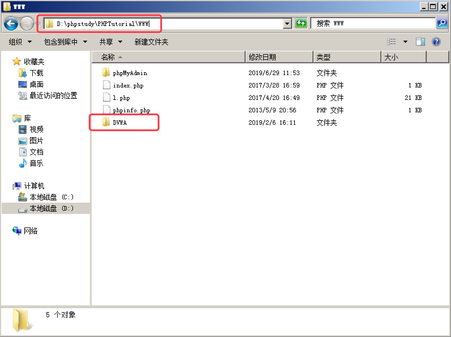Open the recent pages dropdown beside Forward
Image resolution: width=451 pixels, height=337 pixels.
click(x=38, y=23)
